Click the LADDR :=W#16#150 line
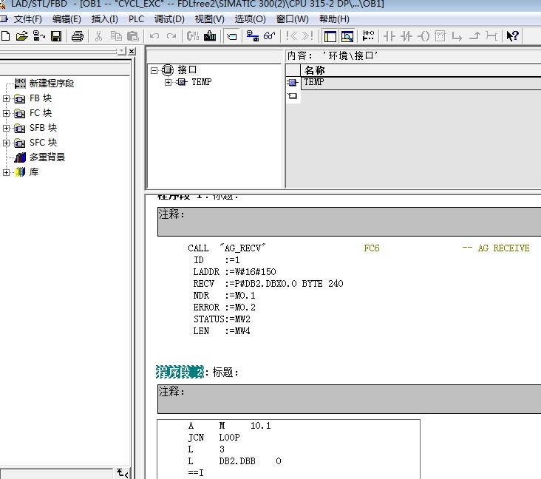Screen dimensions: 541x479 (234, 272)
